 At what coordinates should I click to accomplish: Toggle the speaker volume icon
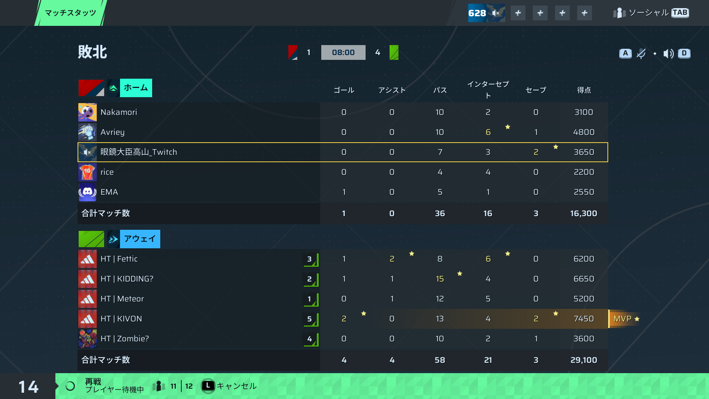click(668, 54)
